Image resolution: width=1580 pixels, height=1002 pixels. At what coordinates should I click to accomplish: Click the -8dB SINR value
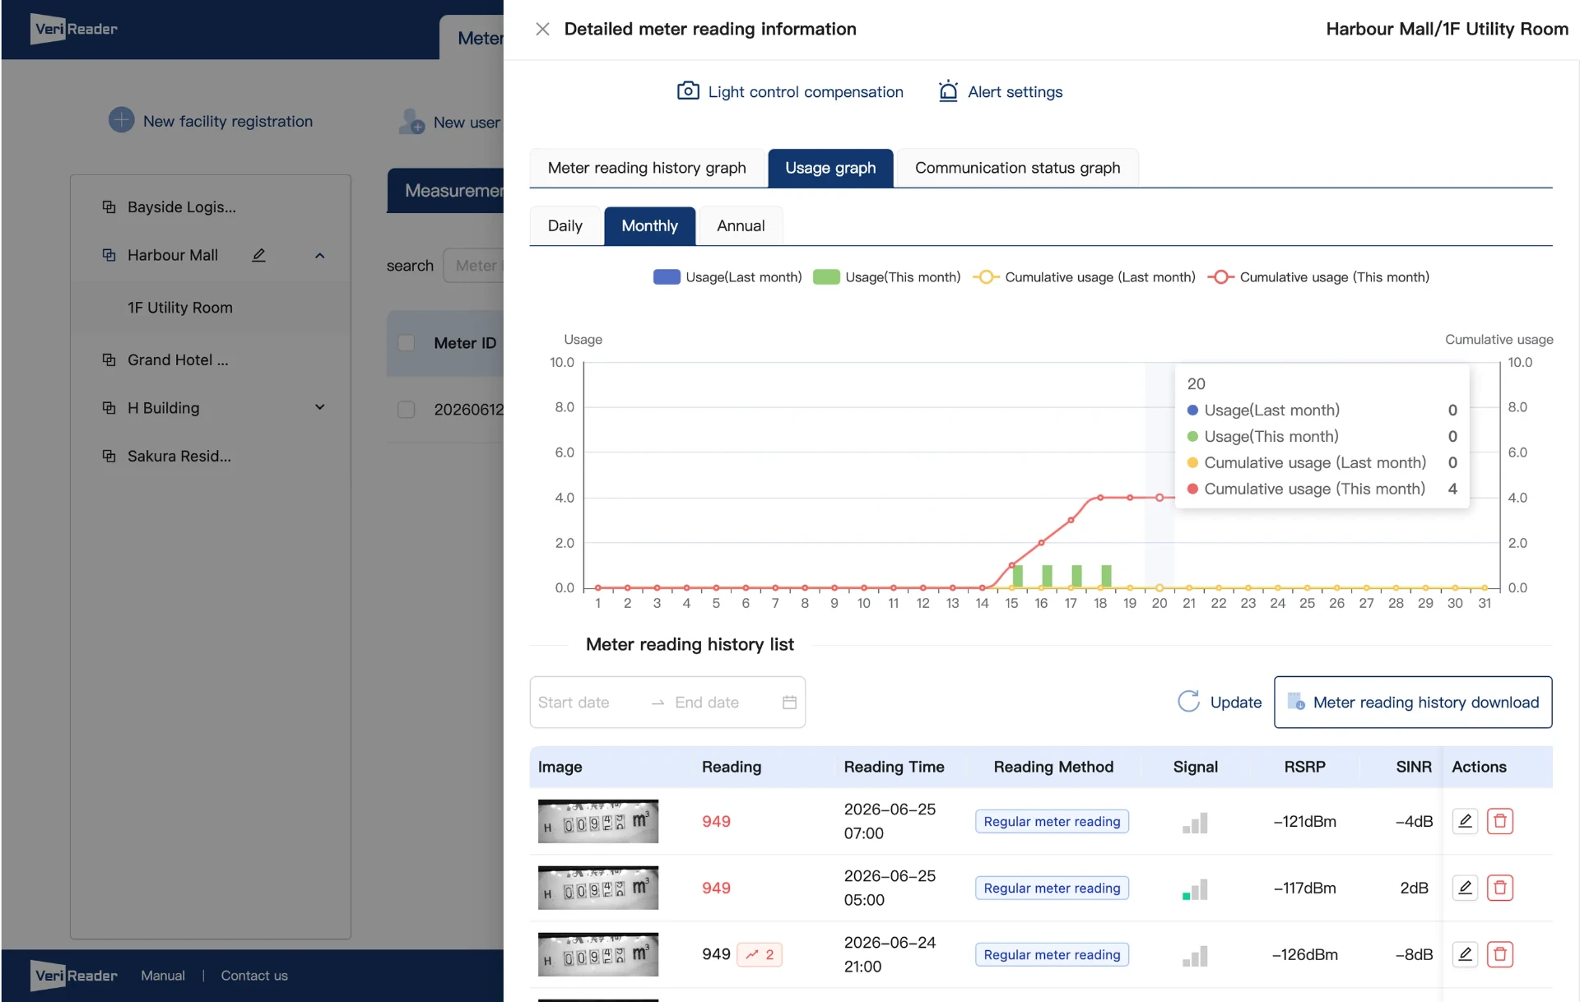pyautogui.click(x=1414, y=954)
